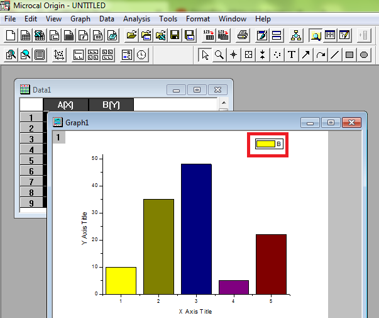Open the Analysis menu
This screenshot has height=318, width=379.
(136, 19)
